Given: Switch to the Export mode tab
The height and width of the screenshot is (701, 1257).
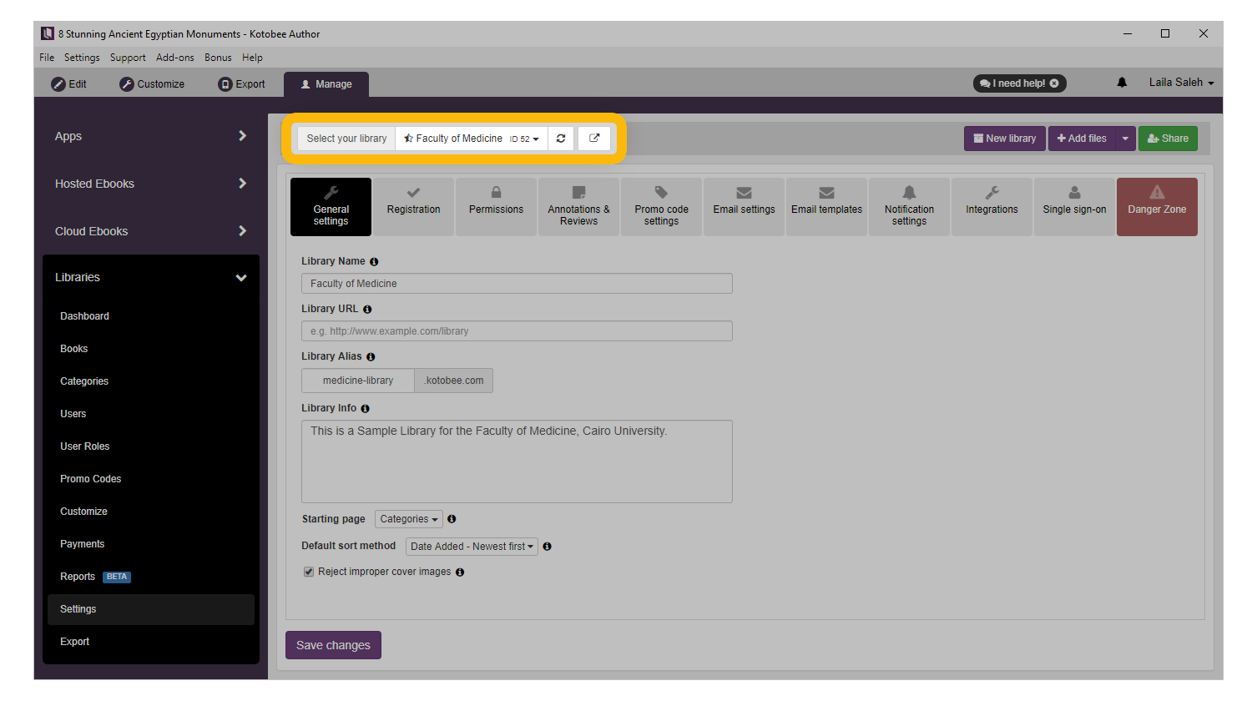Looking at the screenshot, I should tap(242, 84).
